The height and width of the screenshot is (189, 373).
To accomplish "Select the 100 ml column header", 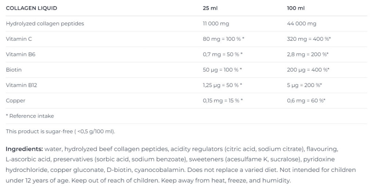I will coord(296,8).
